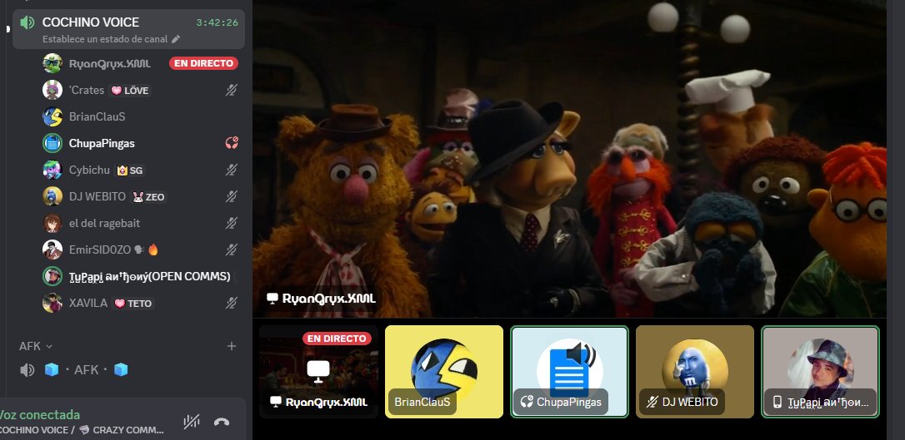Click the COCHINO VOICE channel name
Screen dimensions: 905x440
click(91, 22)
